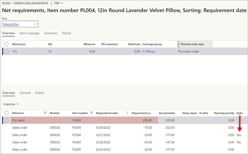
Task: Open the D-Pillows coverage group link
Action: click(x=150, y=52)
